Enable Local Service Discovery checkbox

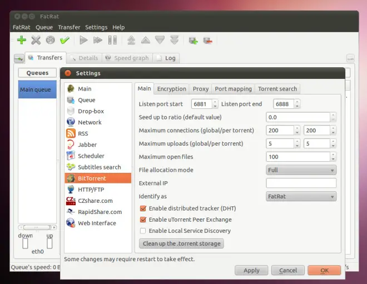point(143,231)
